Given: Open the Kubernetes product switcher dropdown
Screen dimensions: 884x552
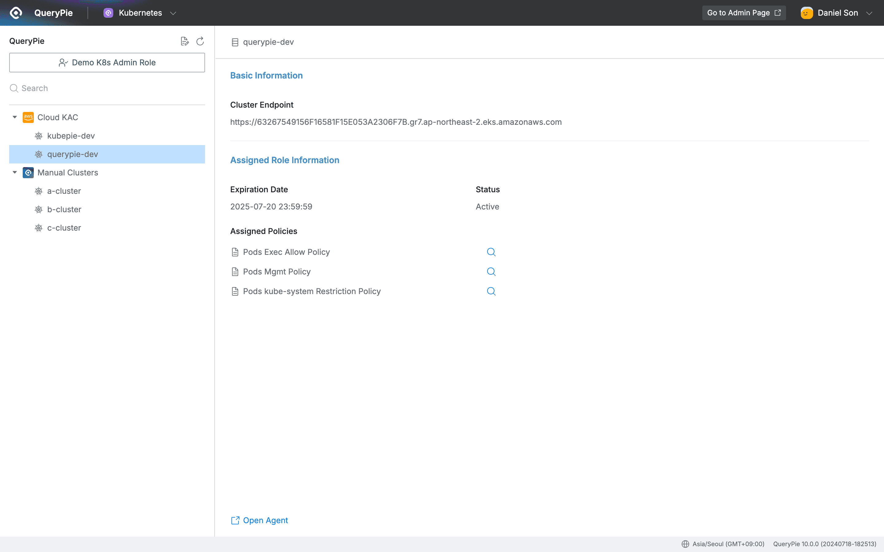Looking at the screenshot, I should click(x=173, y=13).
